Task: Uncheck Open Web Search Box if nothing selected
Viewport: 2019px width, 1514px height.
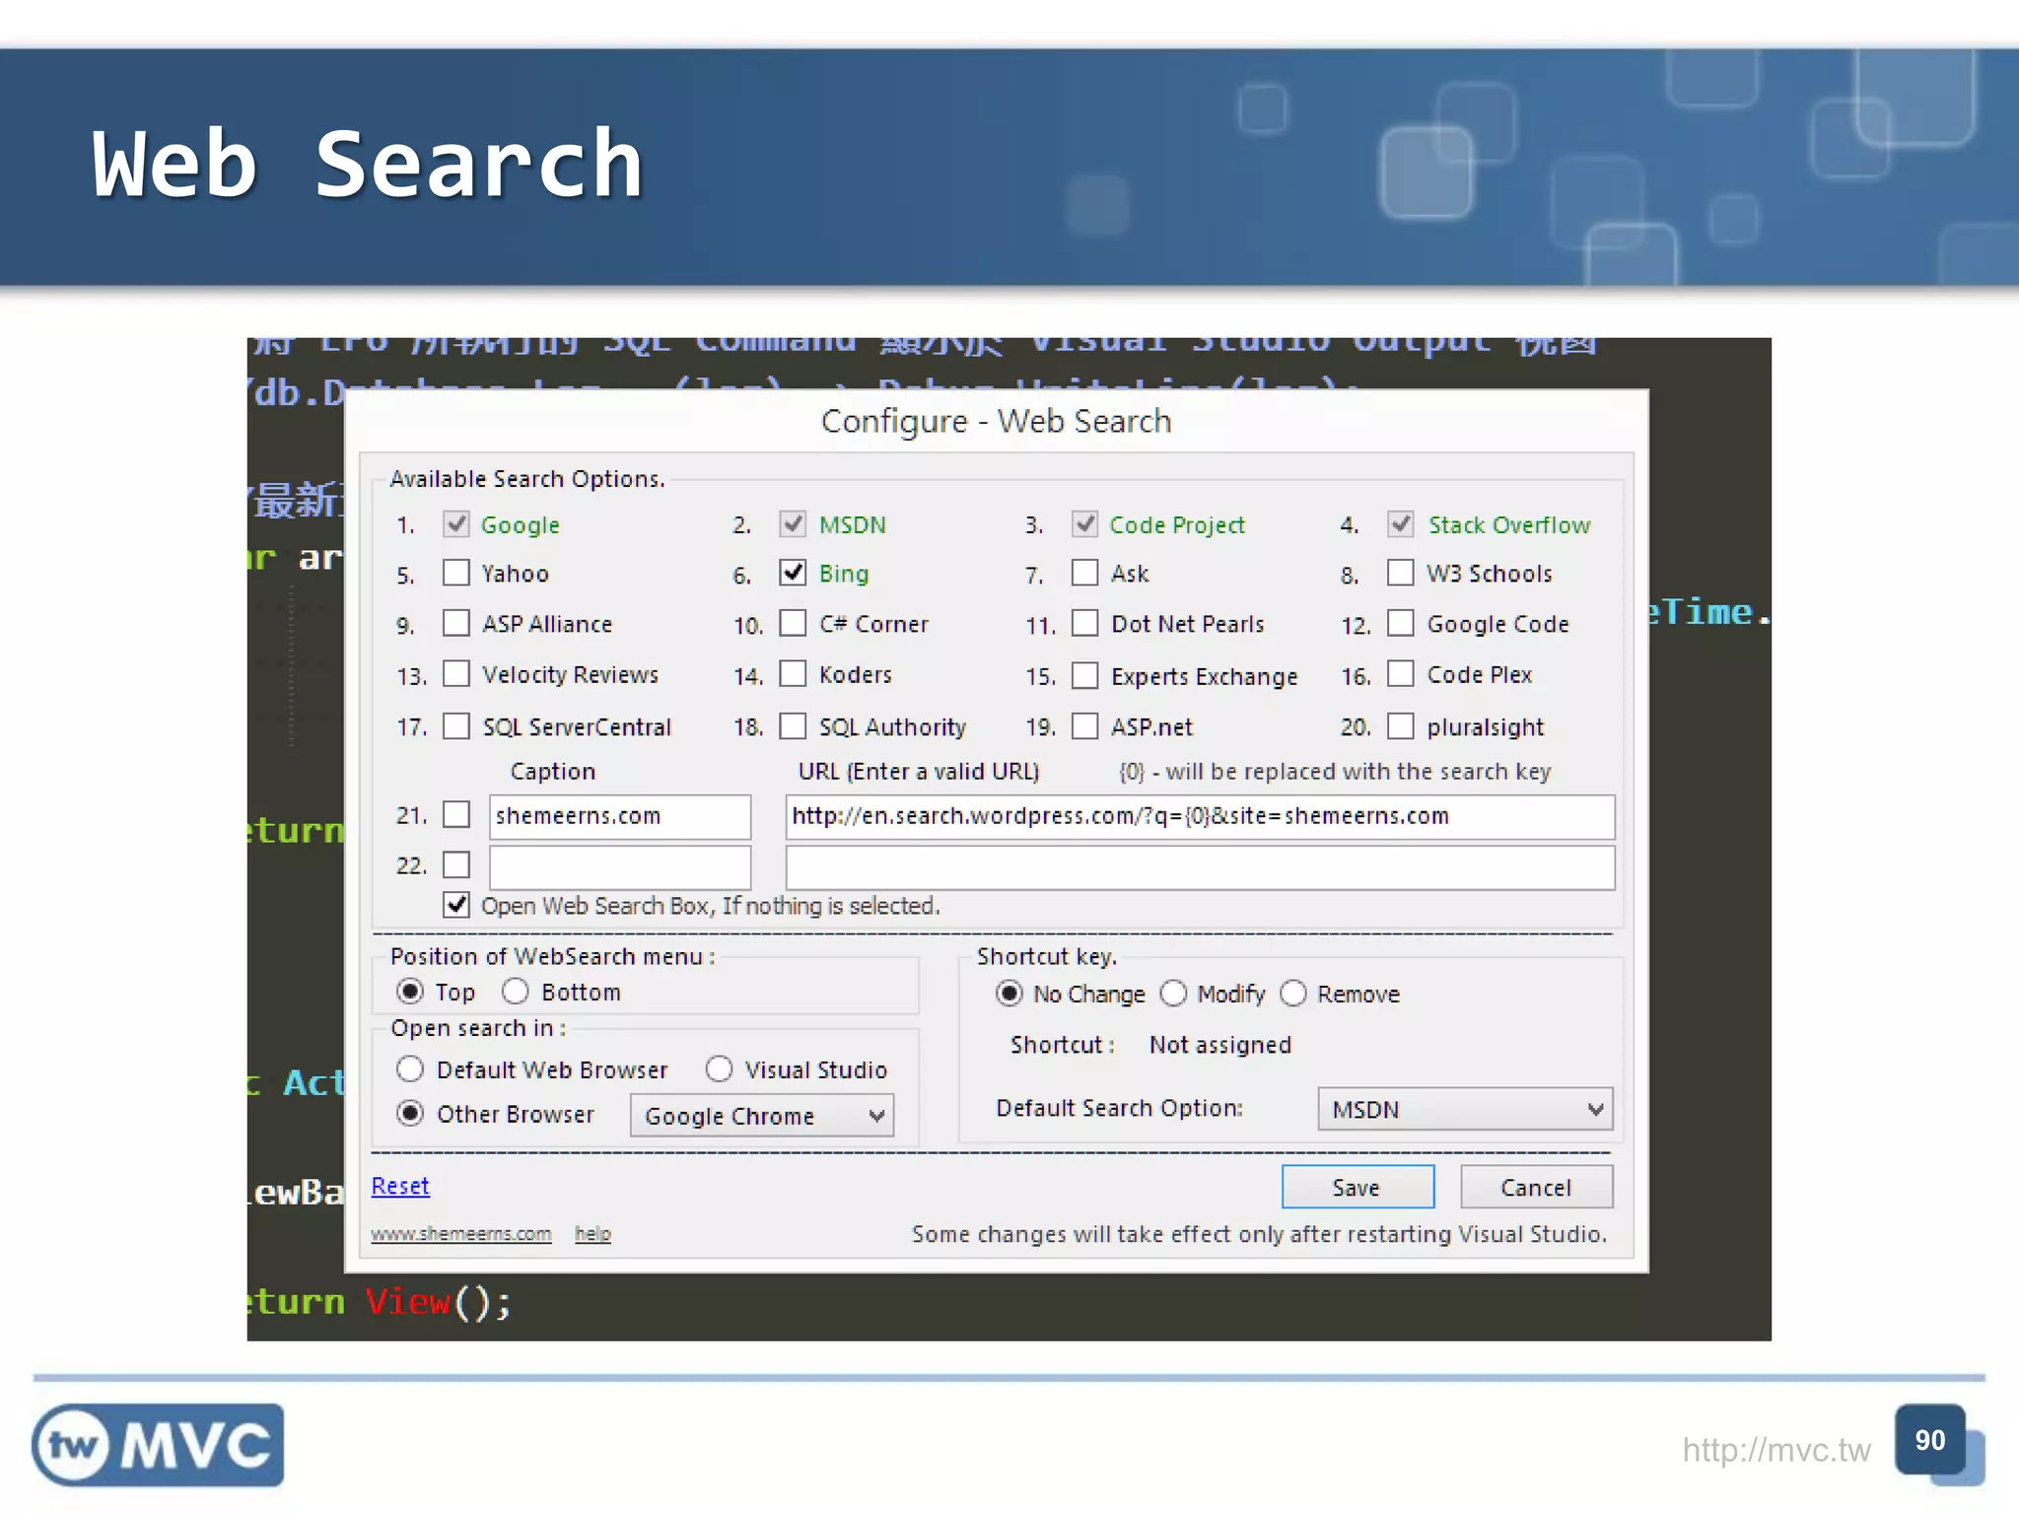Action: 456,905
